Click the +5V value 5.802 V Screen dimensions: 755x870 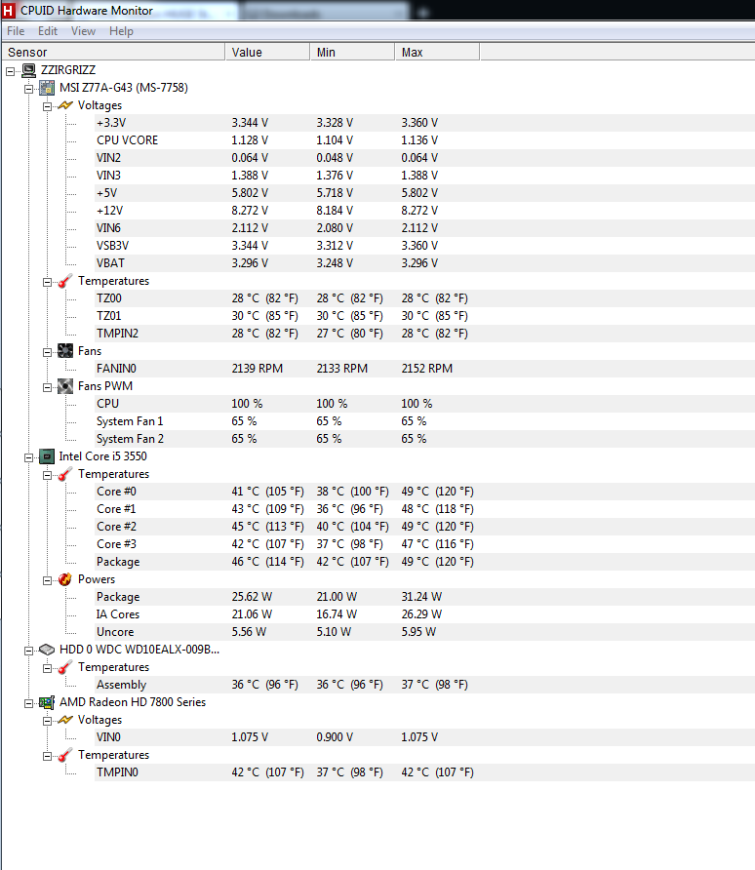250,193
